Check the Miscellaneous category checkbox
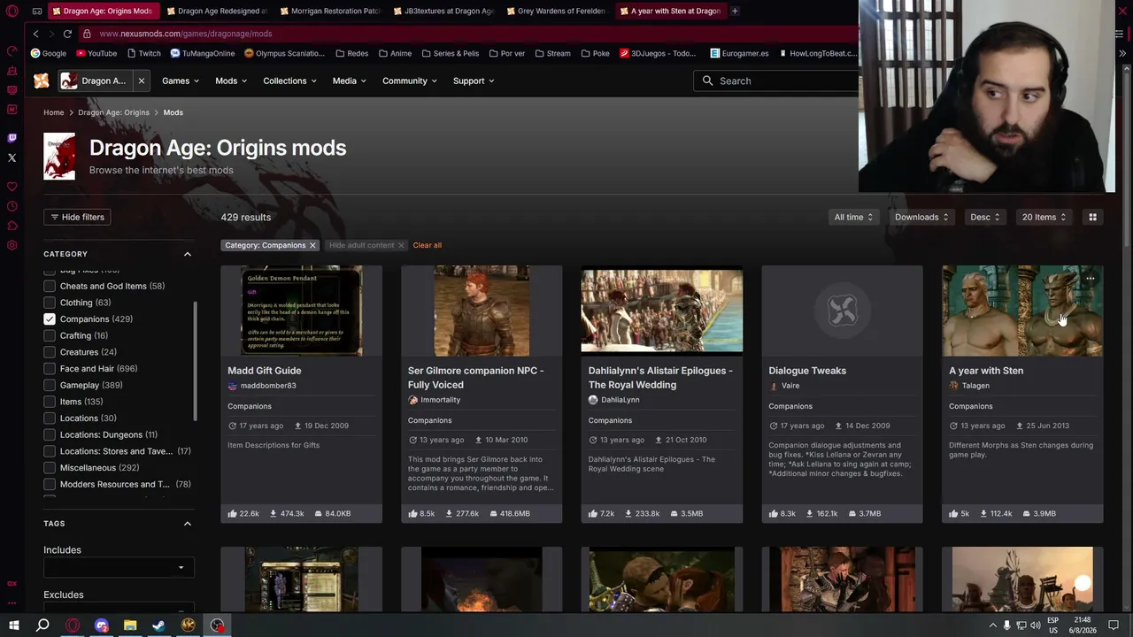Viewport: 1133px width, 637px height. (50, 467)
